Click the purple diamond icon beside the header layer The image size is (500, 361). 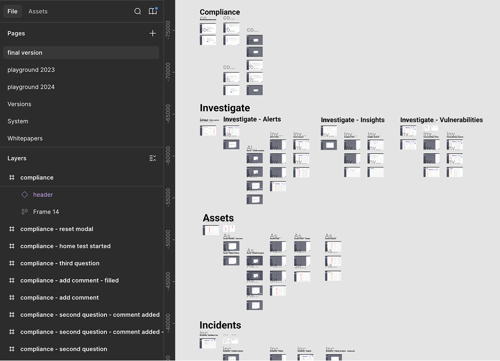[24, 195]
